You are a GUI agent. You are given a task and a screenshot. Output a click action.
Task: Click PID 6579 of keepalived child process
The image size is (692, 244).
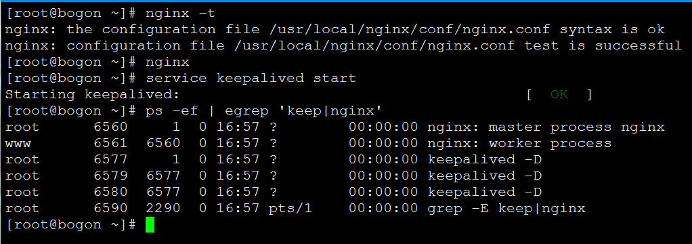pos(110,176)
